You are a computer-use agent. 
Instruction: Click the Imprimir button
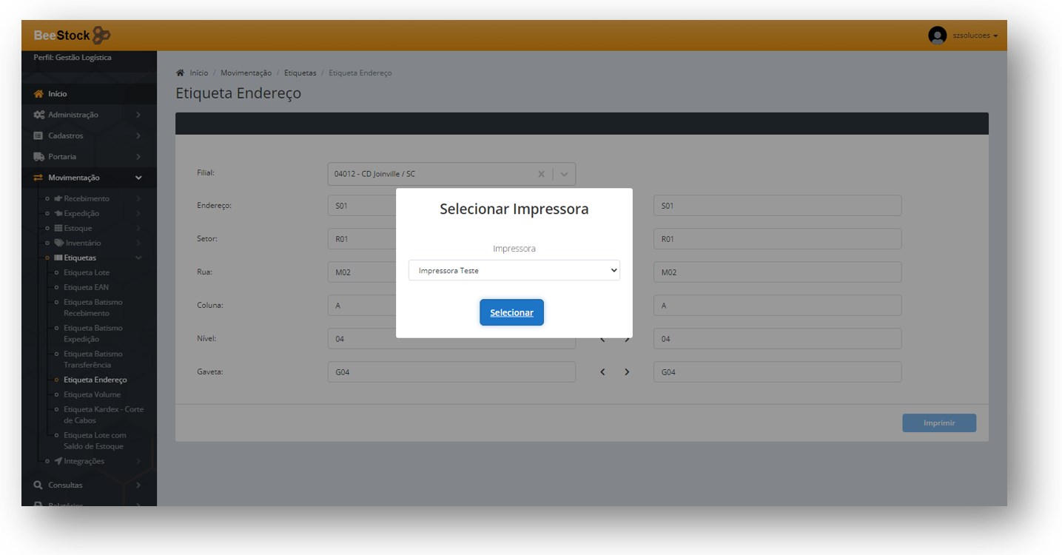938,423
